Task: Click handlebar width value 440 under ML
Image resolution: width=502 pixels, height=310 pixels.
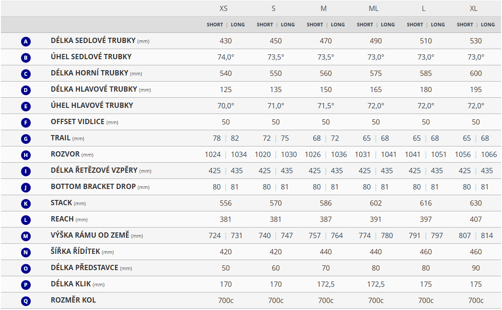Action: tap(376, 252)
